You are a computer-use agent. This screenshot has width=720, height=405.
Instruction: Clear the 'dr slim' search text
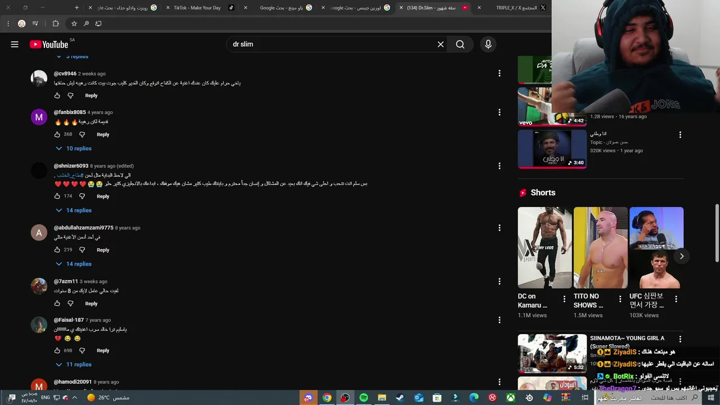pyautogui.click(x=440, y=44)
